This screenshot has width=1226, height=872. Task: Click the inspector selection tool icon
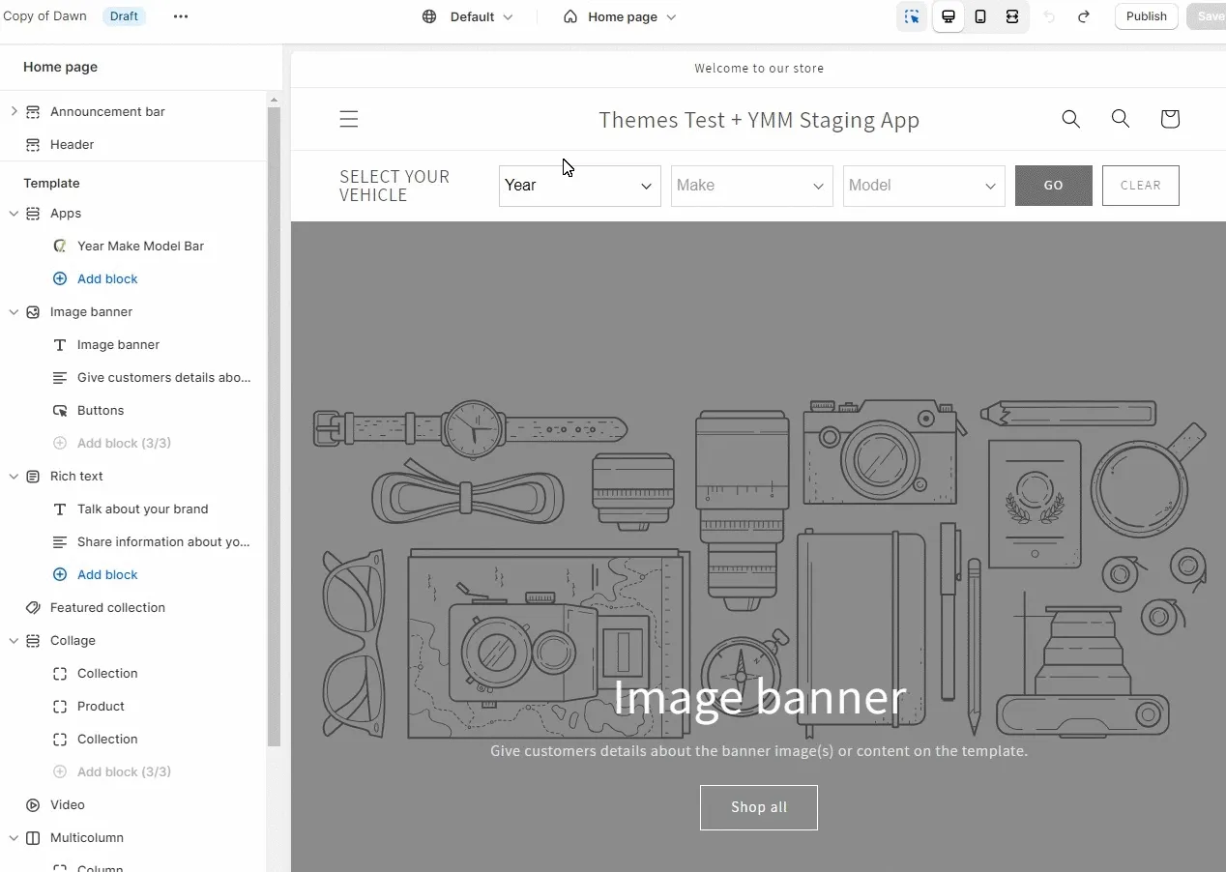coord(912,16)
